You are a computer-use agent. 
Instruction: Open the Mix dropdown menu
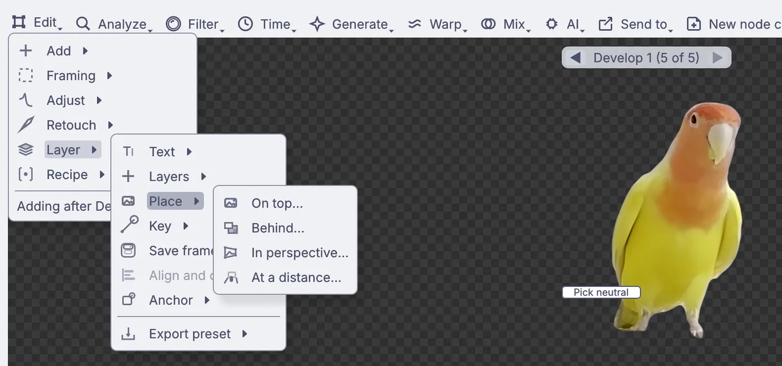pos(506,24)
